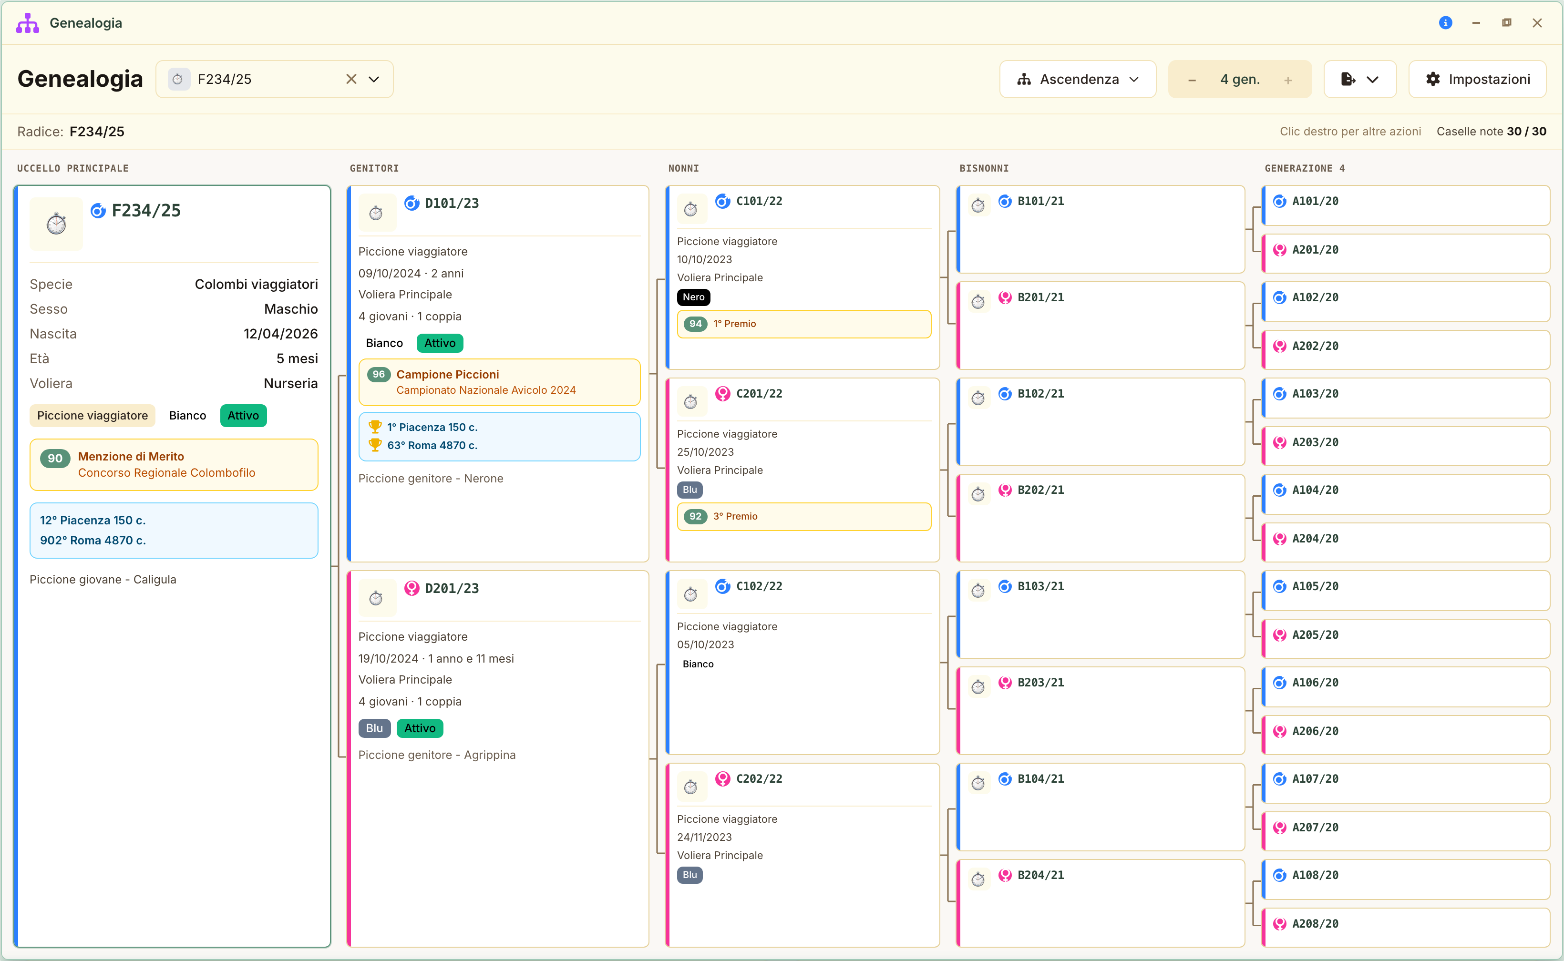
Task: Click the male icon beside B104/21
Action: (x=1005, y=779)
